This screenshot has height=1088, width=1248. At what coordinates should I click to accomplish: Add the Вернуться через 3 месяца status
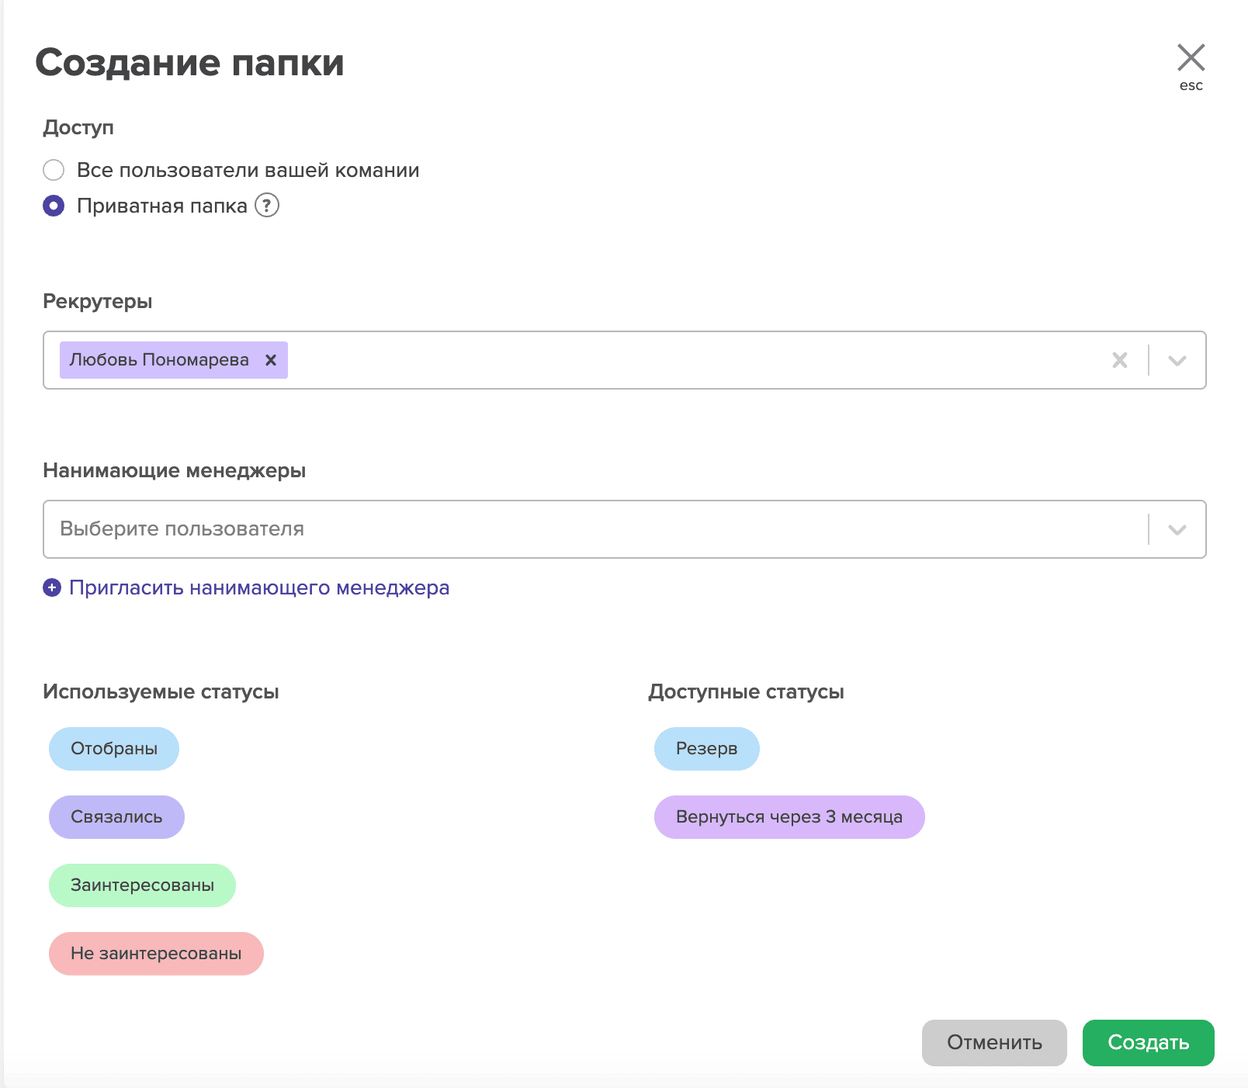click(x=789, y=817)
